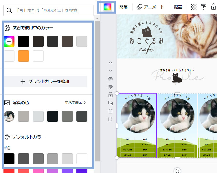217x173 pixels.
Task: Open the アニメート animation panel
Action: pyautogui.click(x=150, y=7)
